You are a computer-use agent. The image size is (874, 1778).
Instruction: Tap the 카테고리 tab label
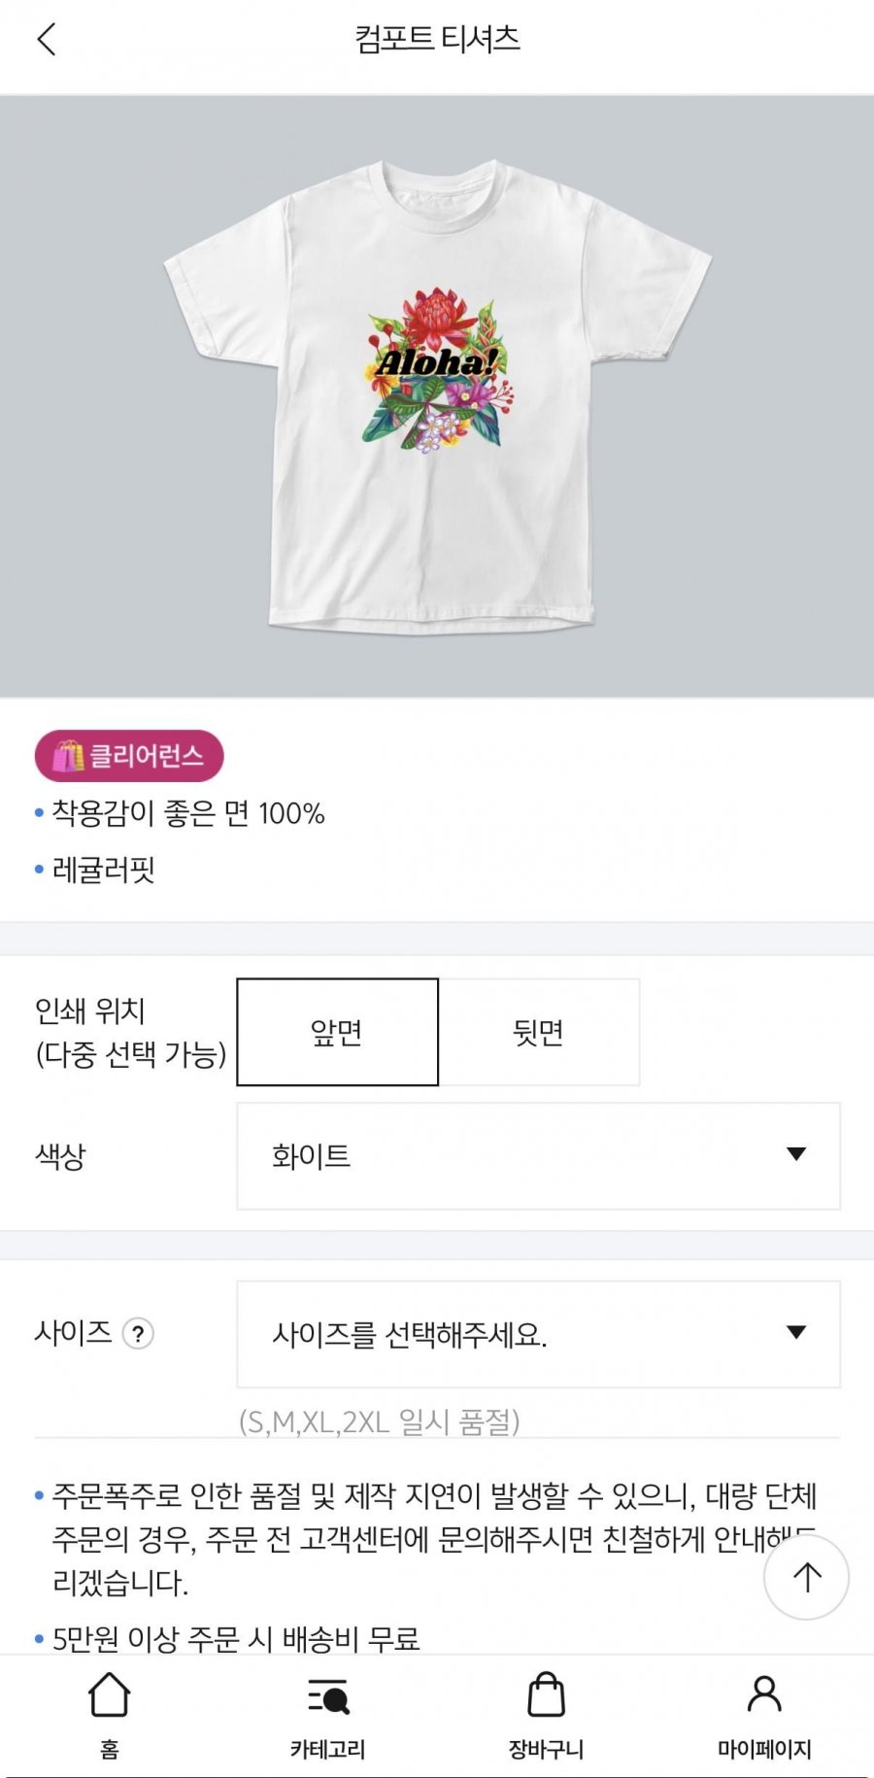coord(327,1750)
